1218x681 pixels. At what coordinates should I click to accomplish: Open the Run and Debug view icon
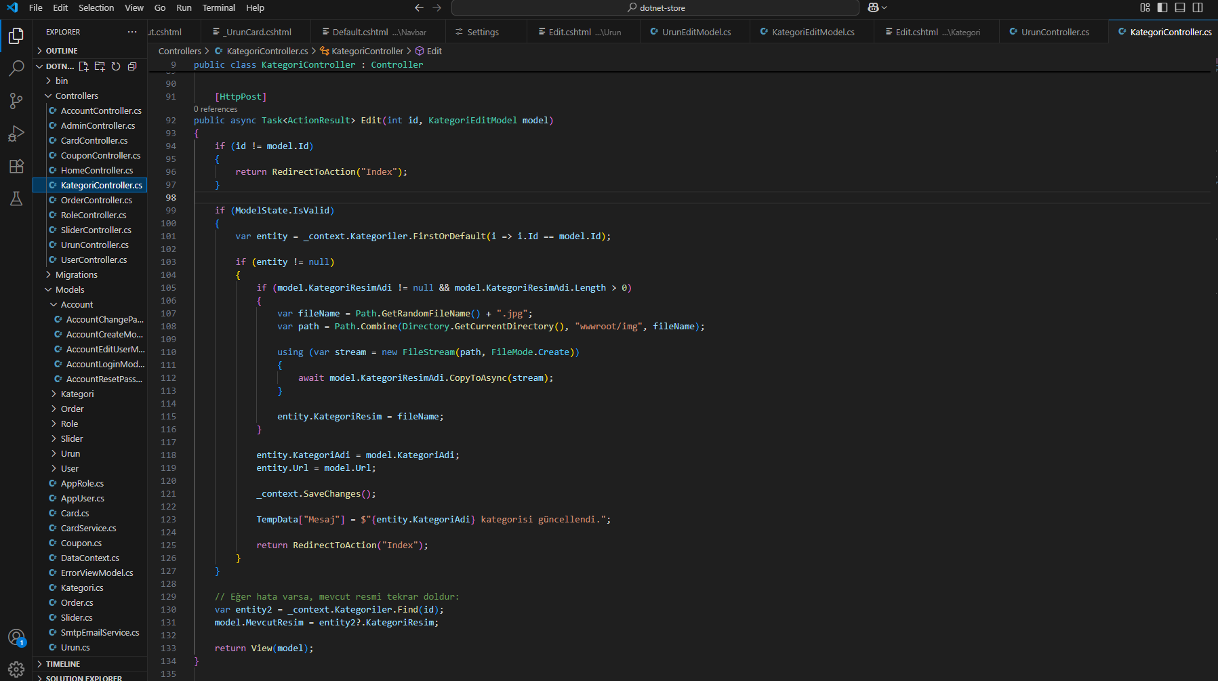click(x=16, y=133)
